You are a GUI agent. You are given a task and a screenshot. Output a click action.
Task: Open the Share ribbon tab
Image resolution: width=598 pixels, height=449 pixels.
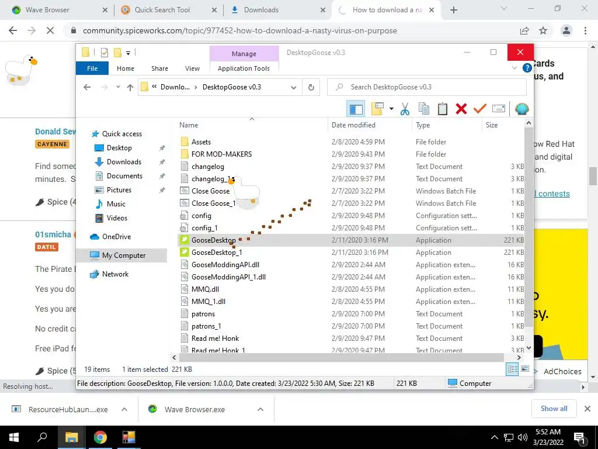159,68
